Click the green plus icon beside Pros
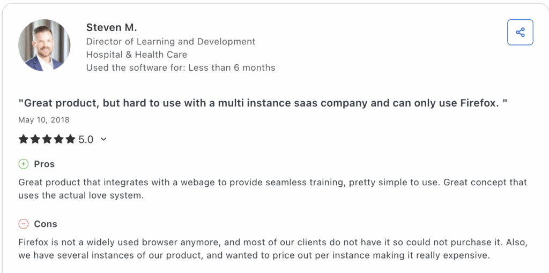549x273 pixels. point(24,164)
